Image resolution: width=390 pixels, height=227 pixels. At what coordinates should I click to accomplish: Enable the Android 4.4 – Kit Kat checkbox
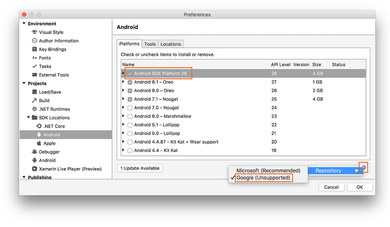(x=130, y=151)
